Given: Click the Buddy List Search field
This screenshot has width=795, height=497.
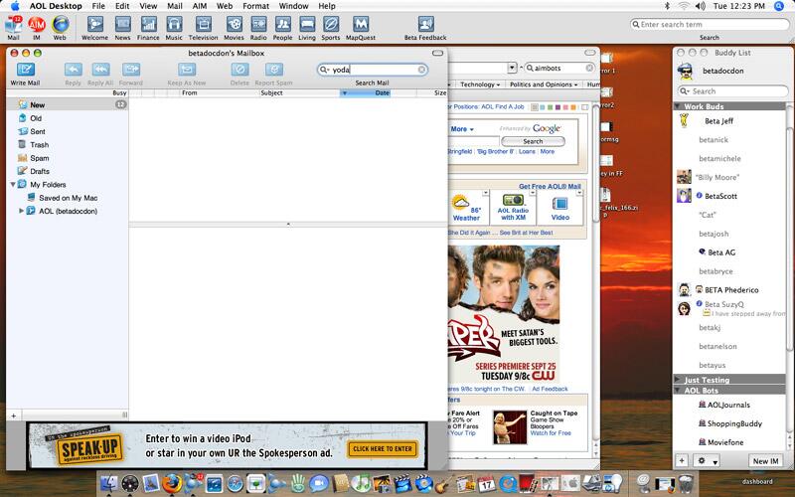Looking at the screenshot, I should (x=733, y=91).
